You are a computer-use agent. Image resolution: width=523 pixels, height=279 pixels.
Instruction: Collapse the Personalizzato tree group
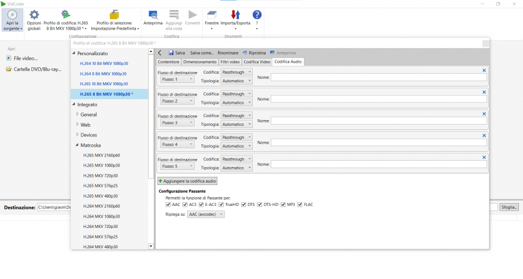[74, 53]
